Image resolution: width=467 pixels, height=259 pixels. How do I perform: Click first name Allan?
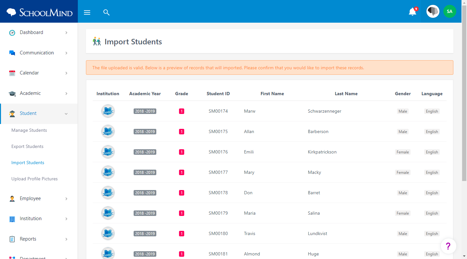coord(249,131)
